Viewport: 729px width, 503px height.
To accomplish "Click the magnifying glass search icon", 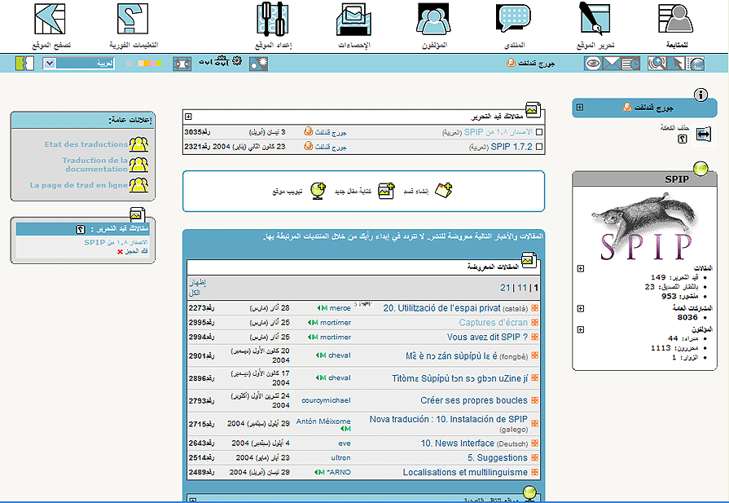I will [x=657, y=64].
